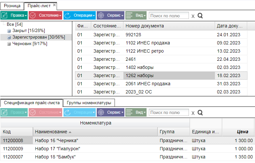255x163 pixels.
Task: Open the upper Сервис dropdown button
Action: [110, 15]
